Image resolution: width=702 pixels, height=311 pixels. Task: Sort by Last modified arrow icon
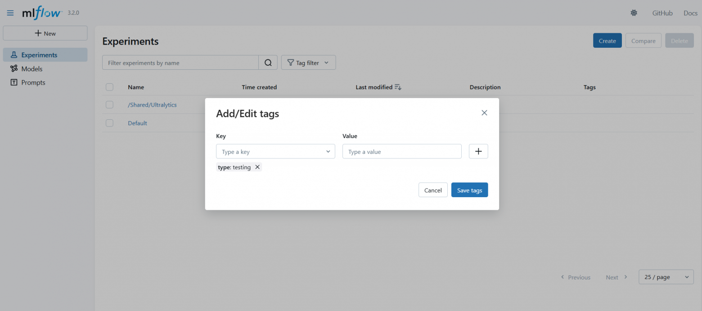pos(398,87)
